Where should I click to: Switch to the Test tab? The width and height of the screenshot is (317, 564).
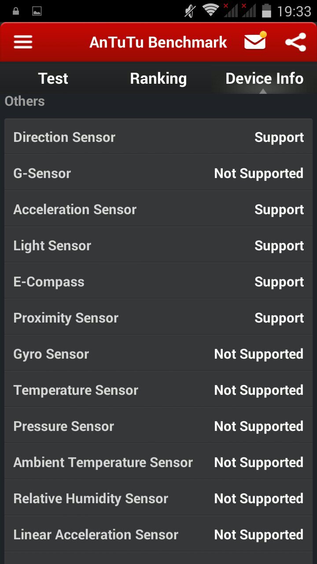(x=53, y=78)
